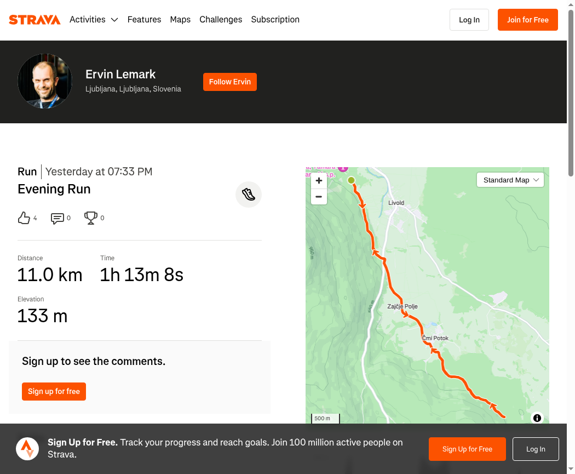Click the Strava badge in bottom banner
Screen dimensions: 575x474
(x=27, y=449)
